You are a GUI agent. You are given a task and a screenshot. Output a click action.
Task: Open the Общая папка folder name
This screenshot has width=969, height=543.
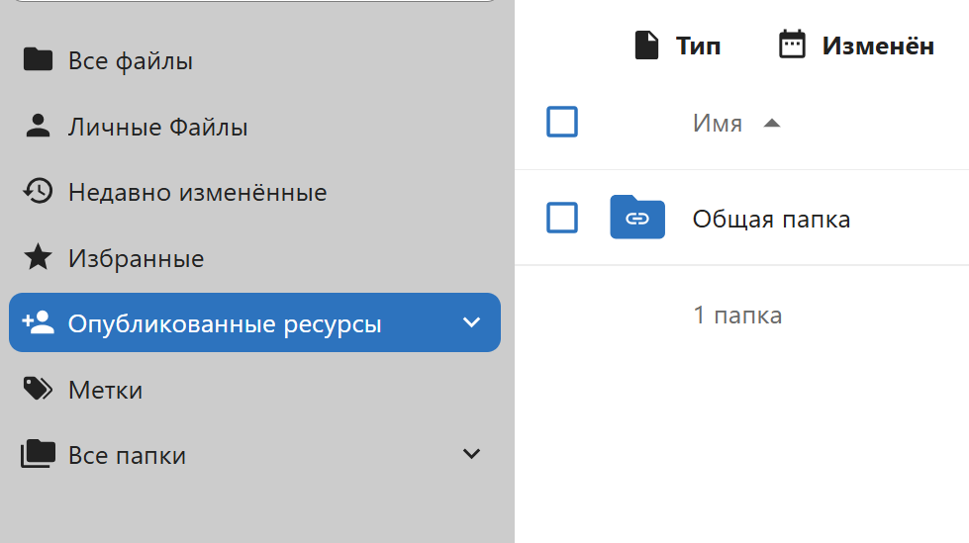click(x=771, y=219)
